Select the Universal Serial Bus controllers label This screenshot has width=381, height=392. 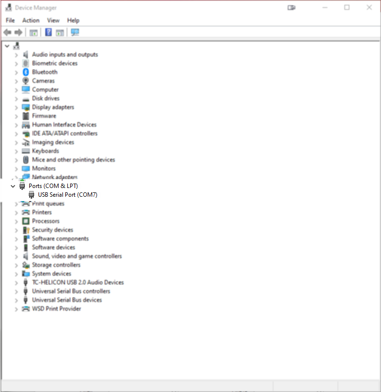[71, 291]
